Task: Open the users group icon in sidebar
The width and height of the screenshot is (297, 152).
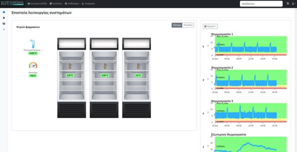Action: click(4, 23)
